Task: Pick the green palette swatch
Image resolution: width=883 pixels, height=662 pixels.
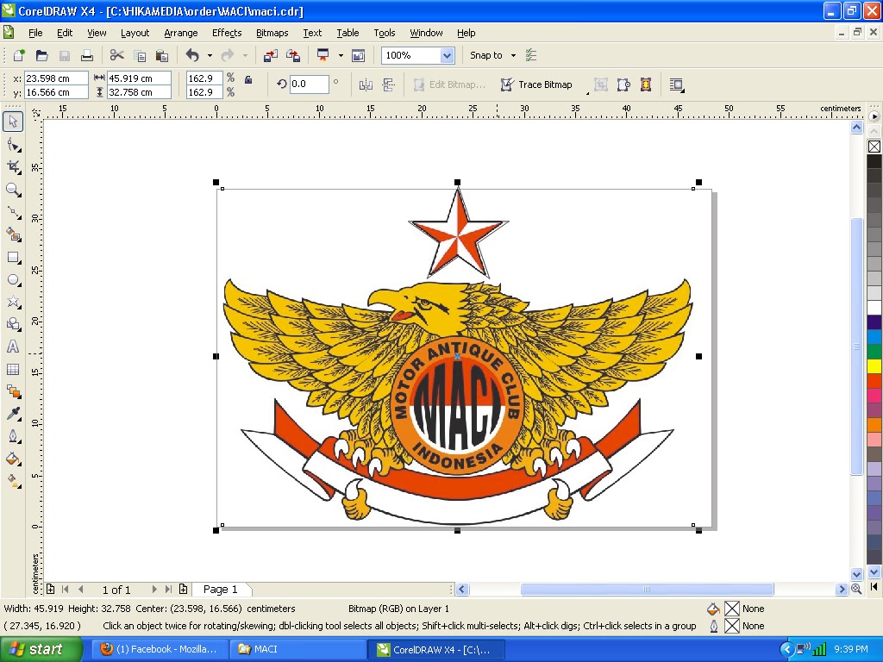Action: pyautogui.click(x=874, y=352)
